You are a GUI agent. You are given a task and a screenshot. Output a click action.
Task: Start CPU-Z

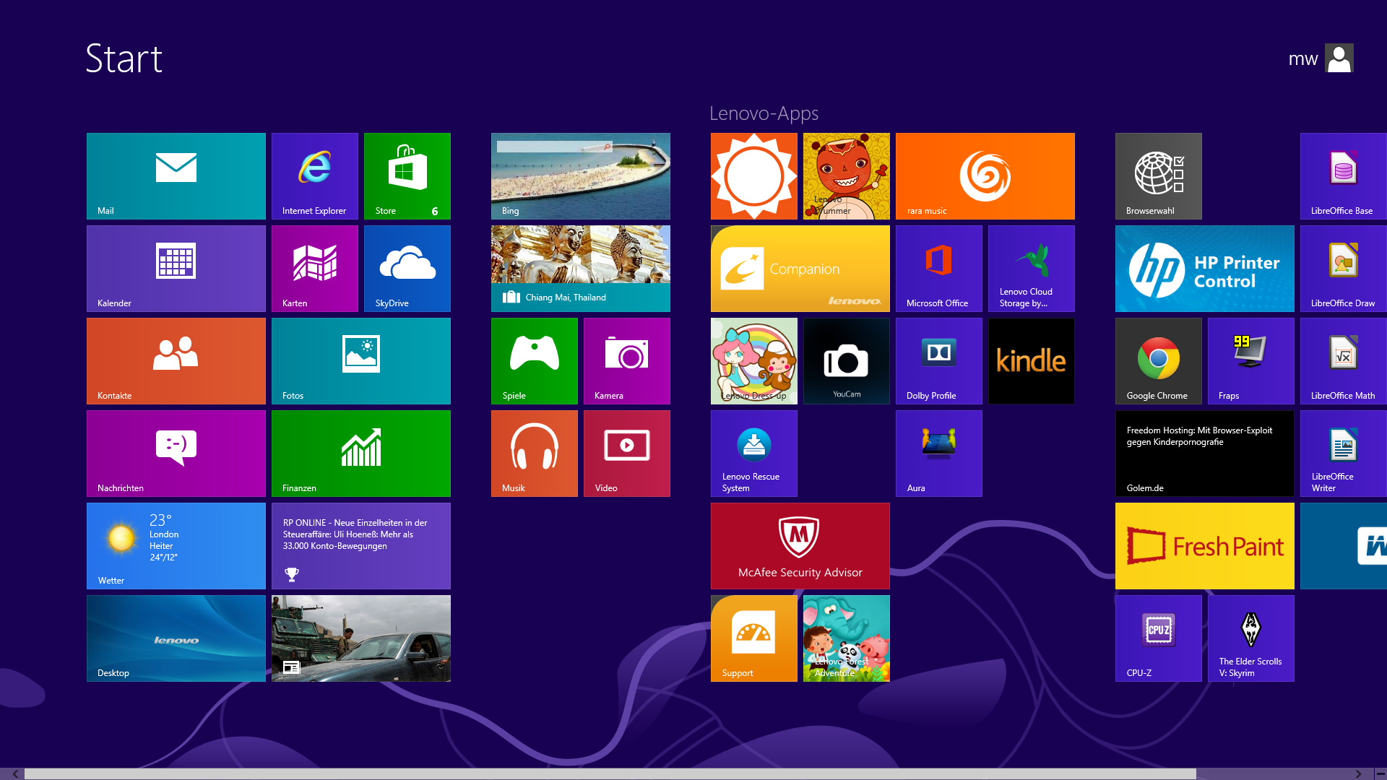(1158, 638)
